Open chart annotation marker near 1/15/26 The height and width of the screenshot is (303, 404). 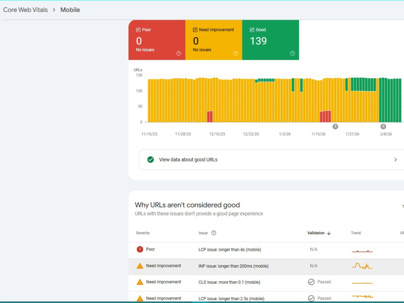coord(335,126)
